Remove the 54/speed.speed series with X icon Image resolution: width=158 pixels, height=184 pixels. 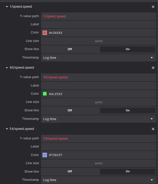click(x=153, y=129)
